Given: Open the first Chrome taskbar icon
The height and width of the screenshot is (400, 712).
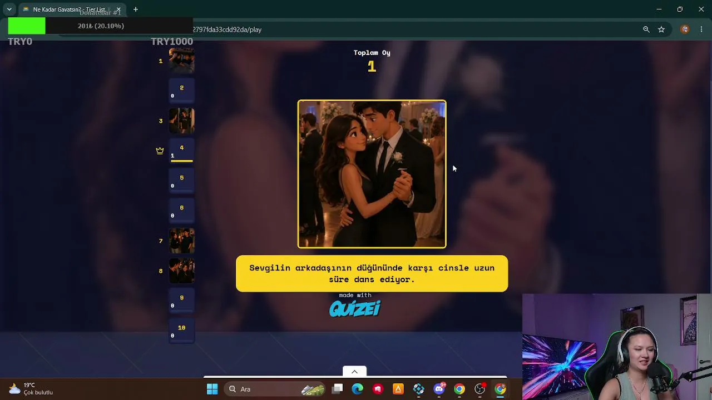Looking at the screenshot, I should [x=459, y=389].
